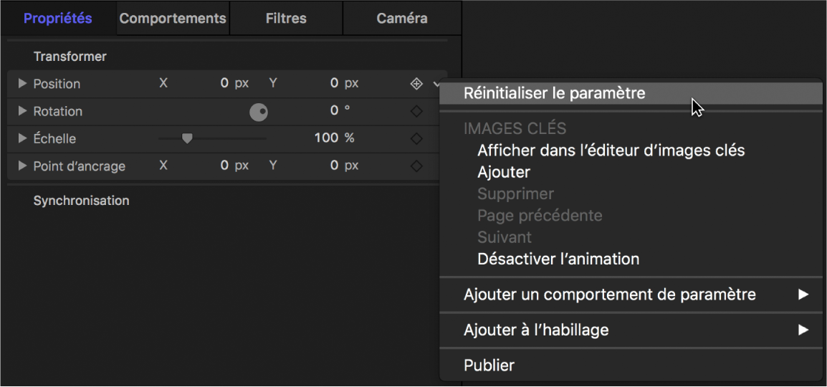Click the Échelle keyframe diamond icon

[x=416, y=138]
